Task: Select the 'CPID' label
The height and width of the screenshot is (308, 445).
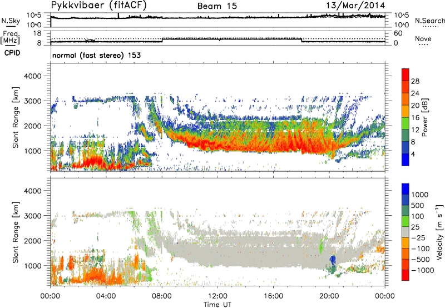Action: [x=12, y=53]
